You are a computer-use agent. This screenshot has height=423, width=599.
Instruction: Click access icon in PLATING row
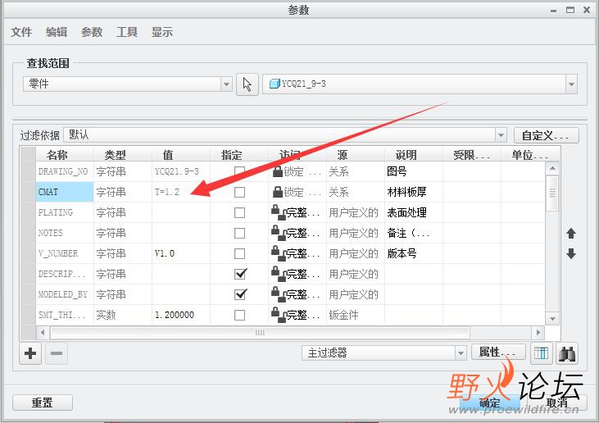[x=279, y=212]
